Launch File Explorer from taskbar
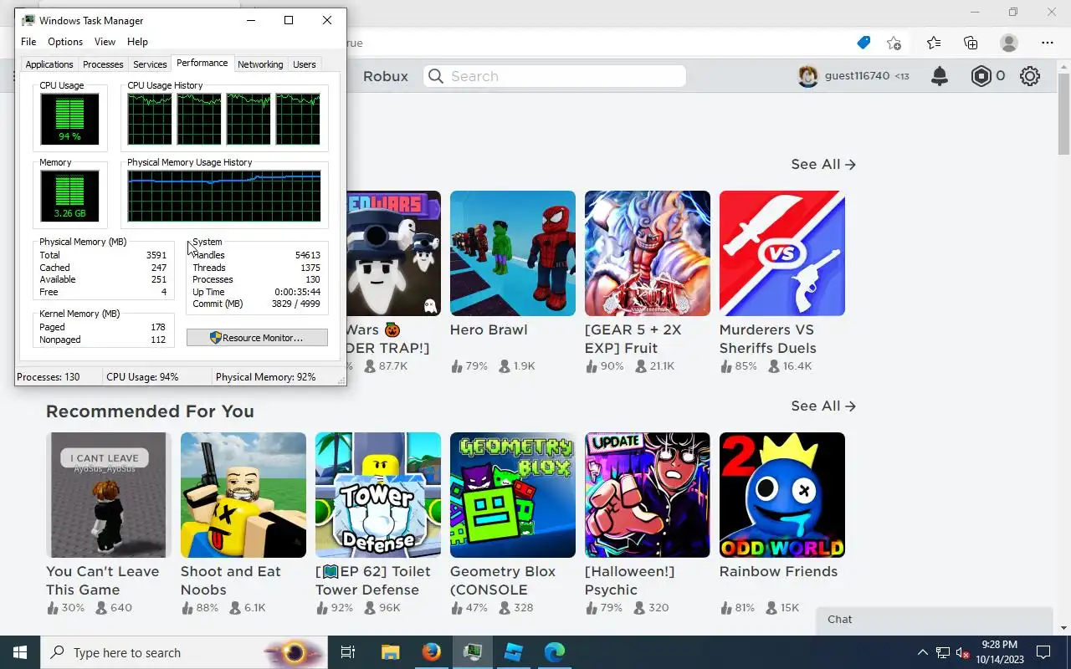Image resolution: width=1071 pixels, height=669 pixels. click(390, 652)
